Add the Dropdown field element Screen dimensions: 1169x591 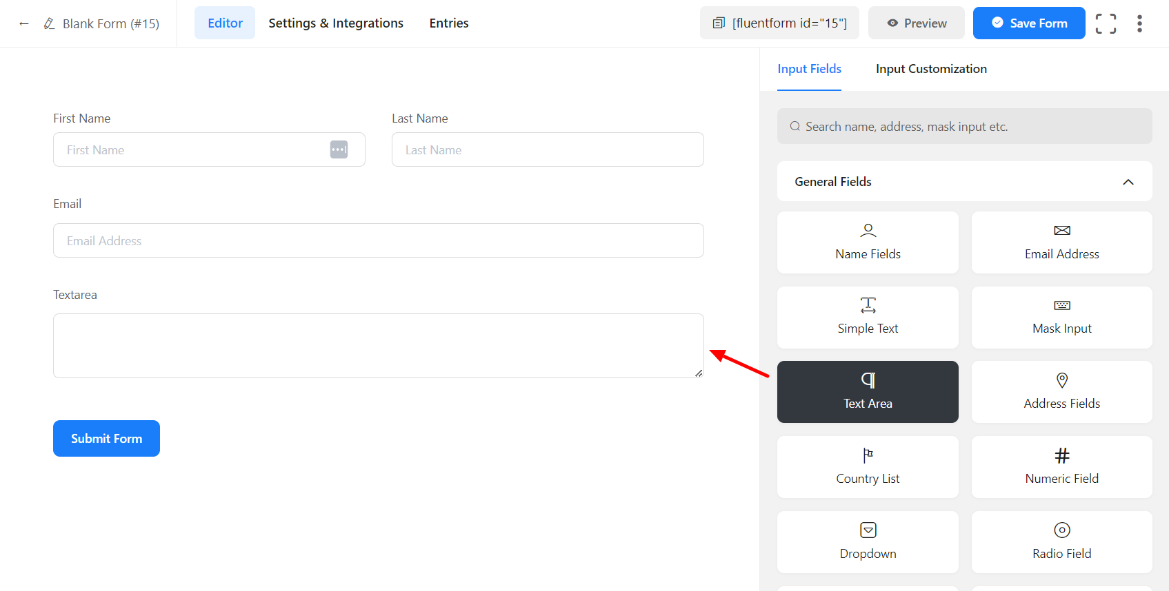pos(868,542)
